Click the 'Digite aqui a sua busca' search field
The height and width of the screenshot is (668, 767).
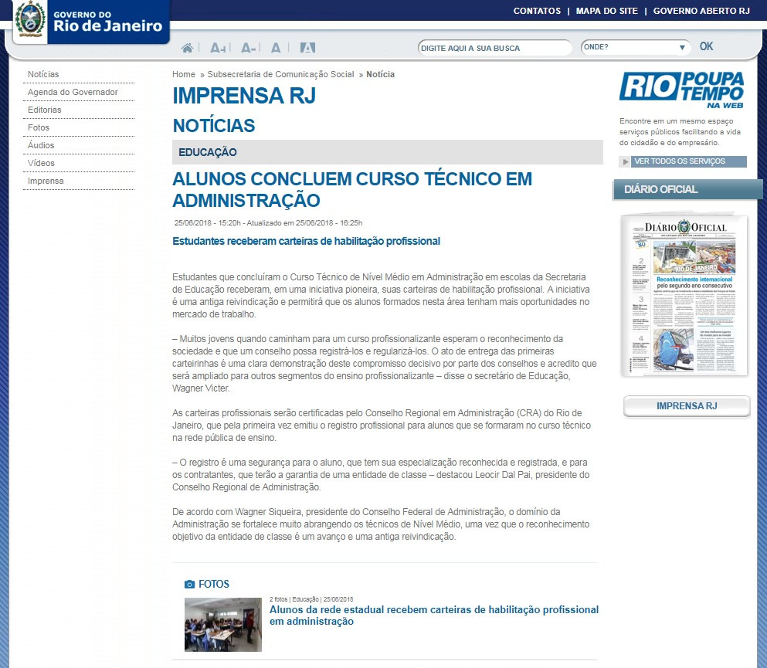[494, 48]
